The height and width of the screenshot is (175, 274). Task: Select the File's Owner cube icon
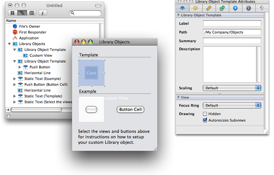pos(15,26)
